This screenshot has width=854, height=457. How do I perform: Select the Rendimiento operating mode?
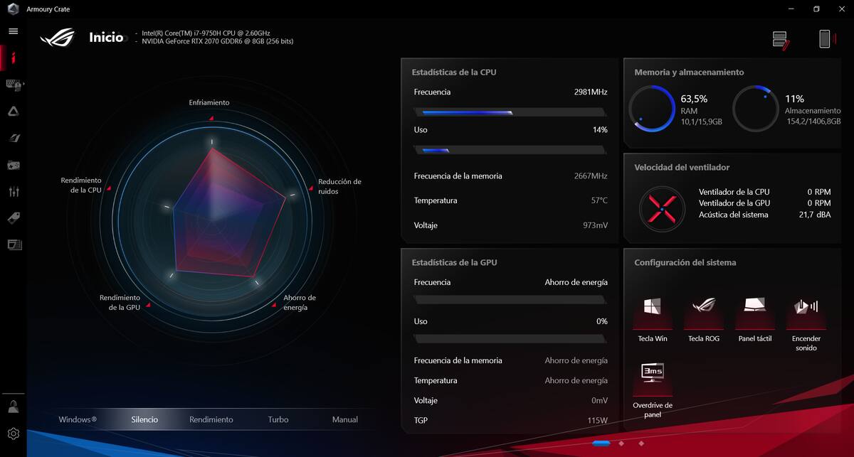[x=211, y=419]
